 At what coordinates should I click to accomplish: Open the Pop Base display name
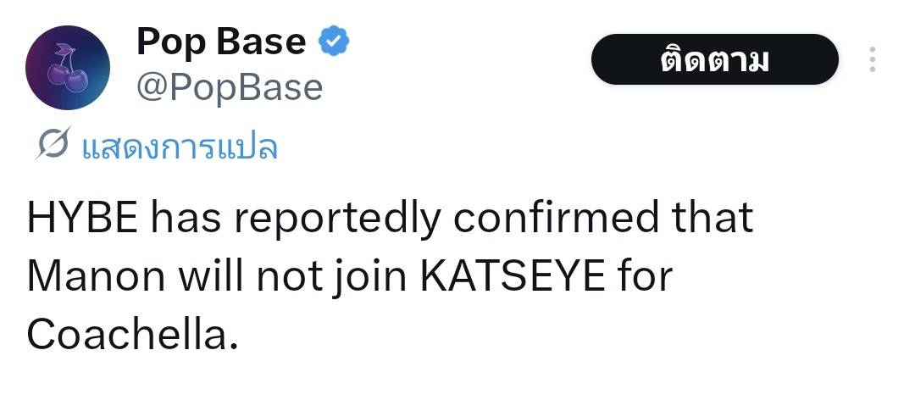[221, 42]
